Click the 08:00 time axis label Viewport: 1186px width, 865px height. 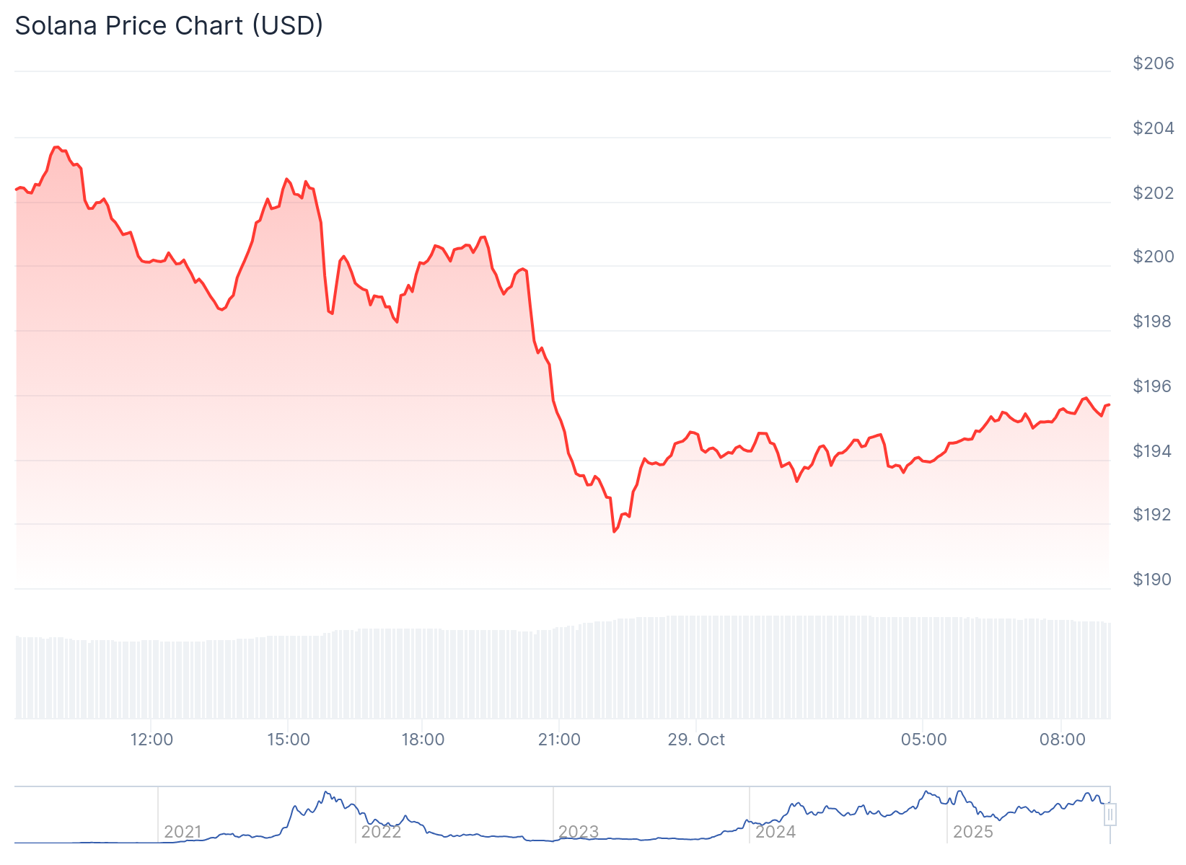[x=1063, y=740]
